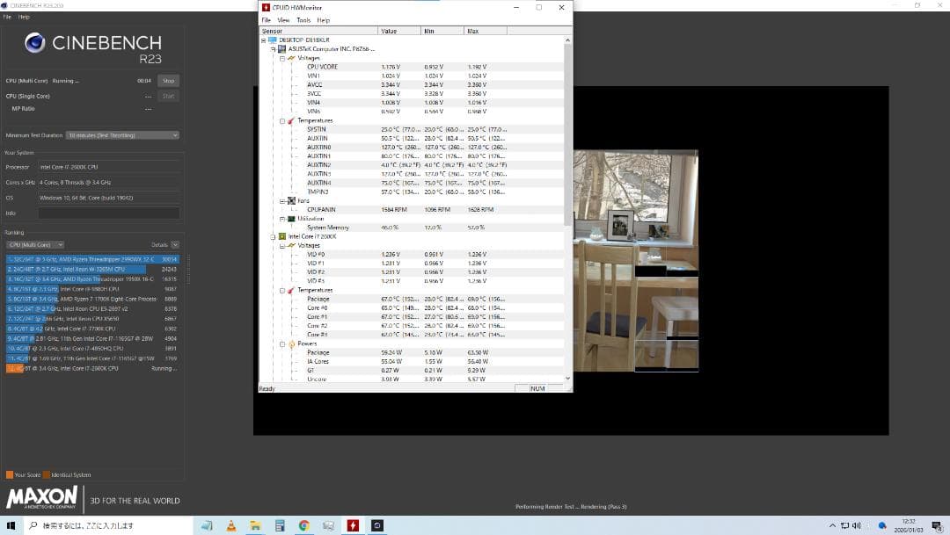Collapse the ASUSTeK Computer node
The image size is (950, 535).
pos(274,49)
